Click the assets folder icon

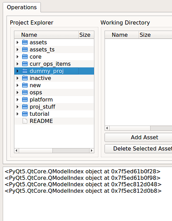[25, 42]
